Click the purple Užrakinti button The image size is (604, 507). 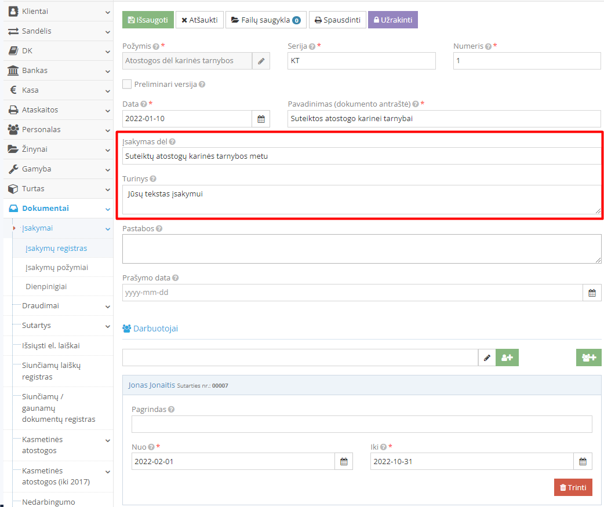coord(392,20)
